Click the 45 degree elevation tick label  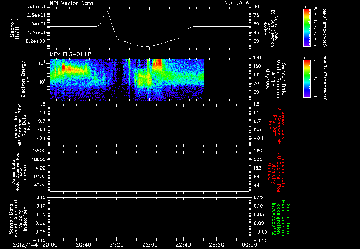[x=256, y=33]
